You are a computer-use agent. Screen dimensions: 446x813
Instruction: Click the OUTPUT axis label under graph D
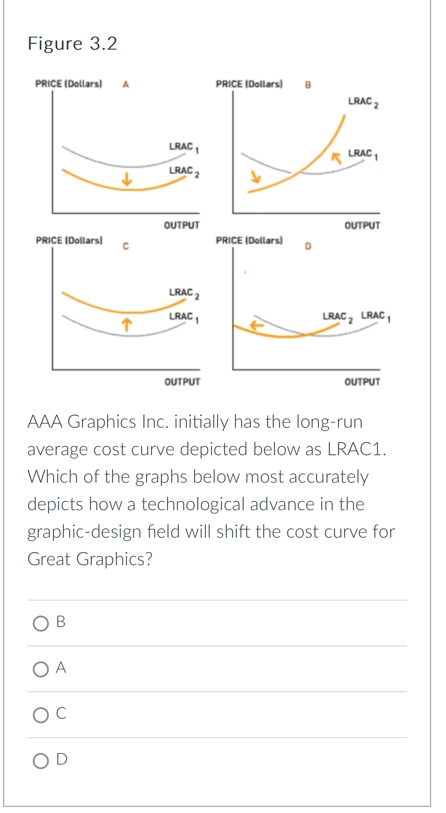click(361, 381)
